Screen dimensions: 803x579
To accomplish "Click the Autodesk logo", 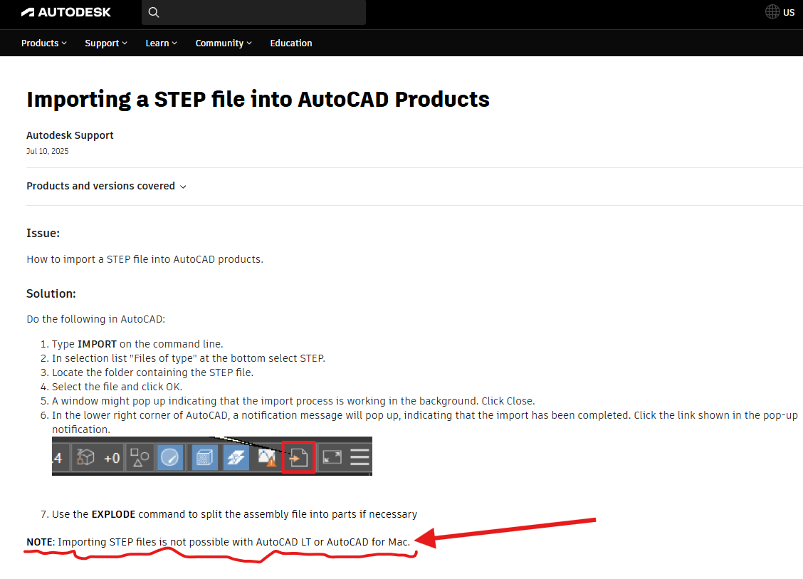I will (65, 12).
